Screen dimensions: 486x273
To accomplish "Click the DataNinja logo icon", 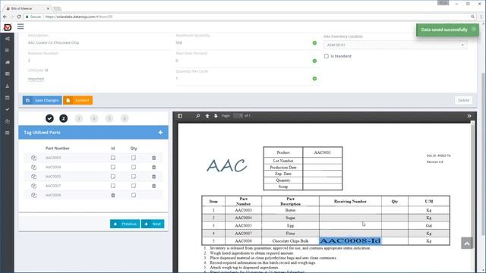I will [8, 27].
